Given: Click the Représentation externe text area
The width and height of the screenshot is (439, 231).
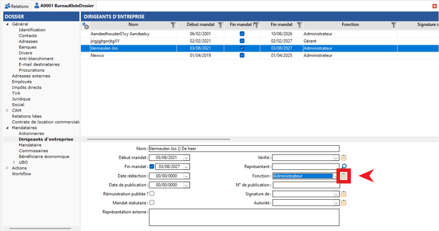Looking at the screenshot, I should pos(244,217).
